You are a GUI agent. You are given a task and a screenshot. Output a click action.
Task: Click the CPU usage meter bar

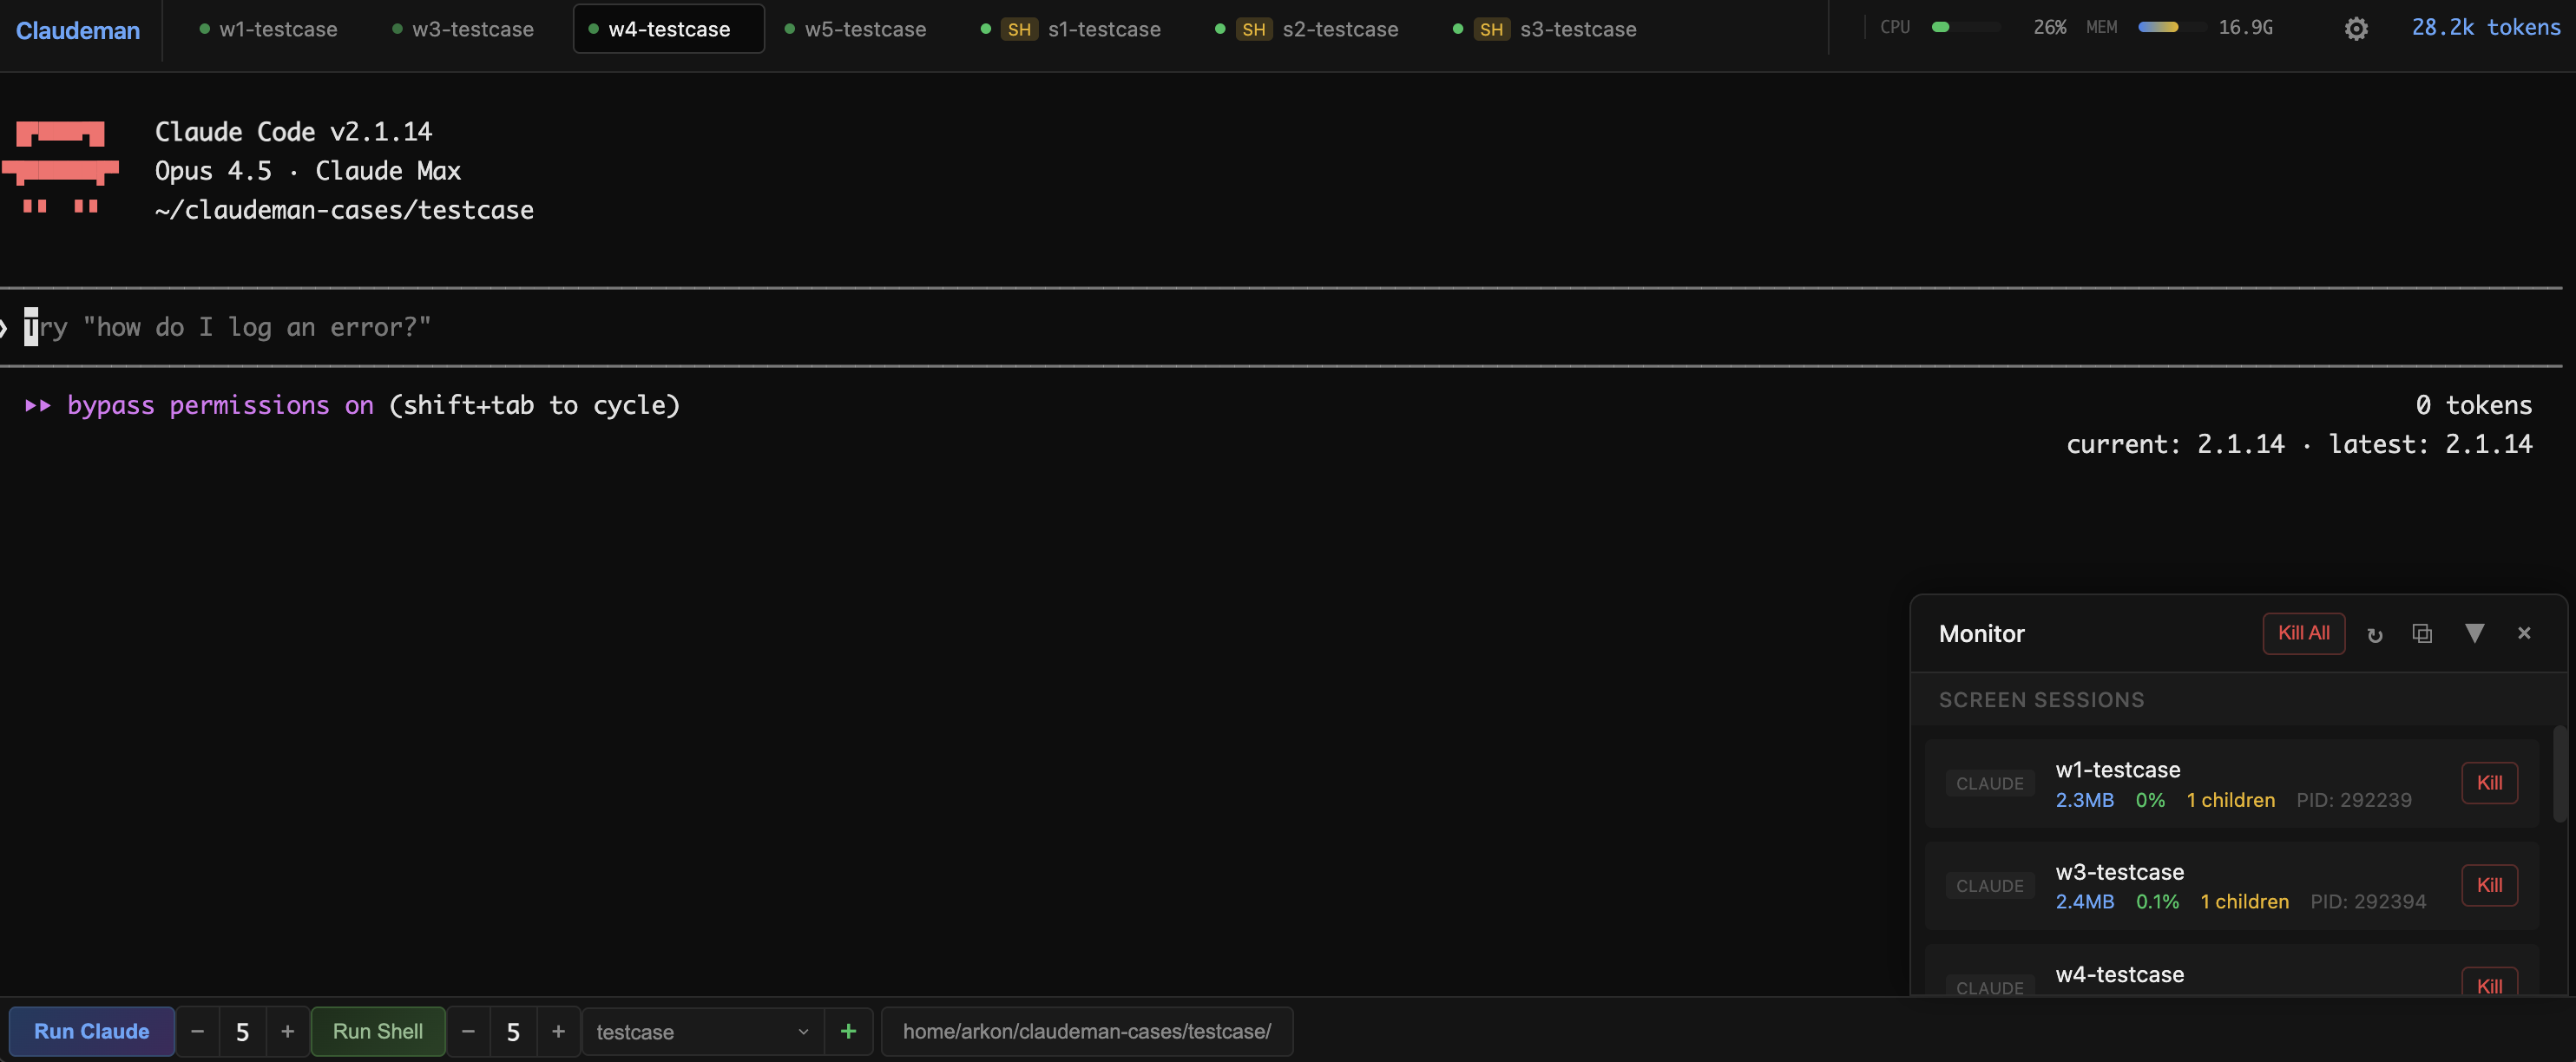(x=1965, y=27)
